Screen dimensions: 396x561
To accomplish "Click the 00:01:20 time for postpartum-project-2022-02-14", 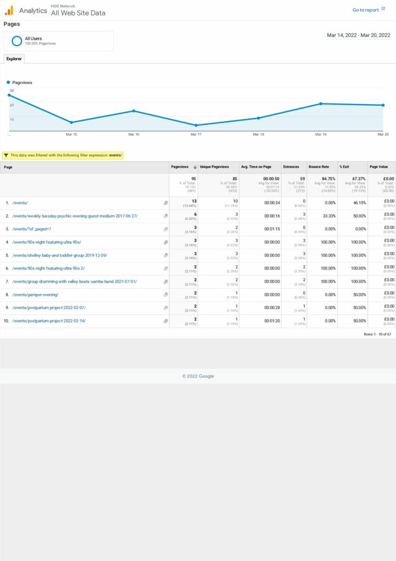I will 272,321.
